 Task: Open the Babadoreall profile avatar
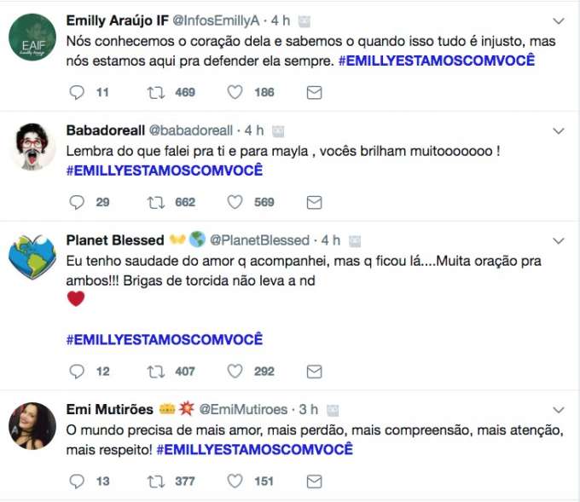click(x=32, y=147)
